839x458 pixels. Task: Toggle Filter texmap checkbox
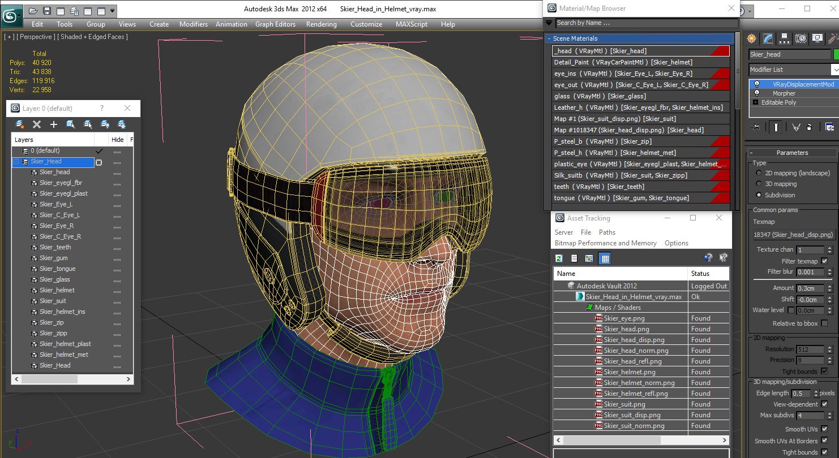point(824,261)
